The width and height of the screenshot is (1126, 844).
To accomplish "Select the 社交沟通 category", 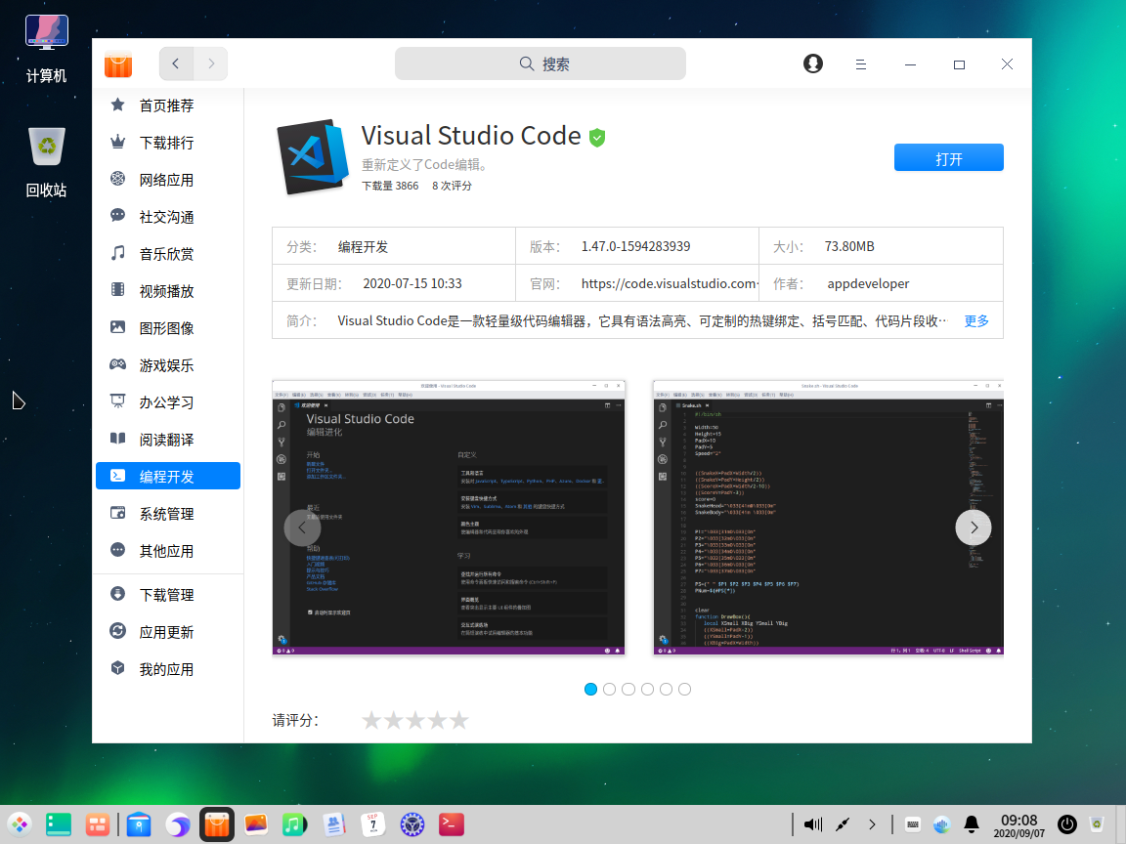I will 168,217.
